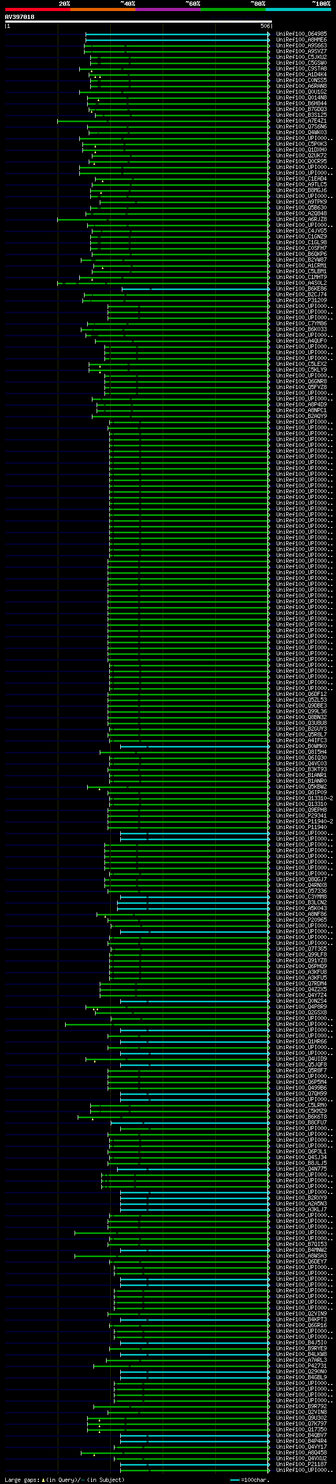The image size is (336, 1484).
Task: Select hit label UniRef100_B6H844
Action: pos(301,104)
